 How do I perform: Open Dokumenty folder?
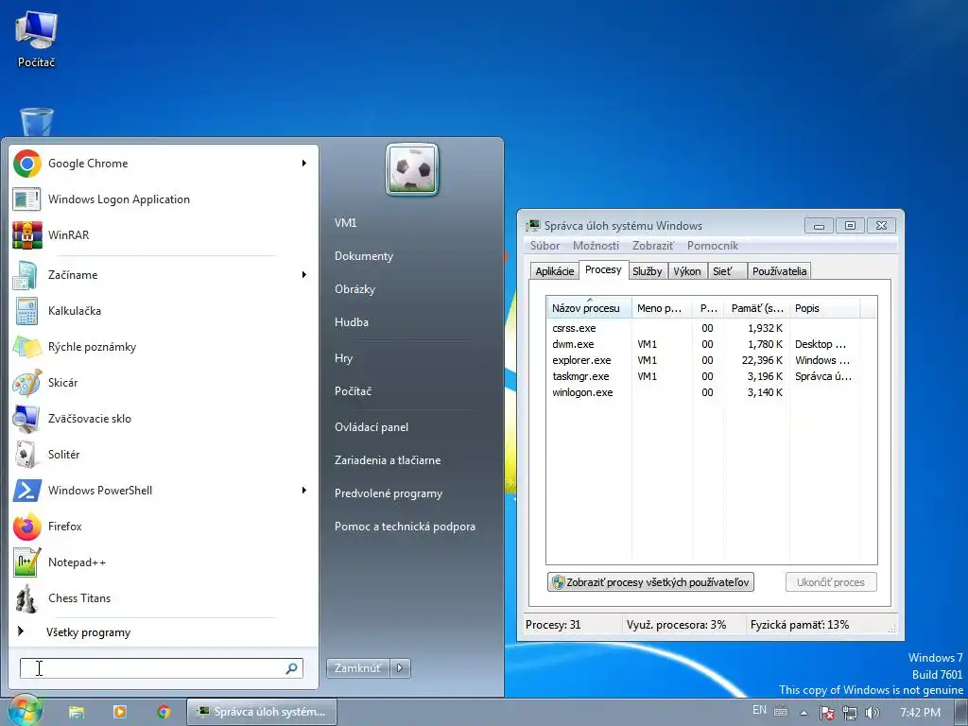pos(364,255)
